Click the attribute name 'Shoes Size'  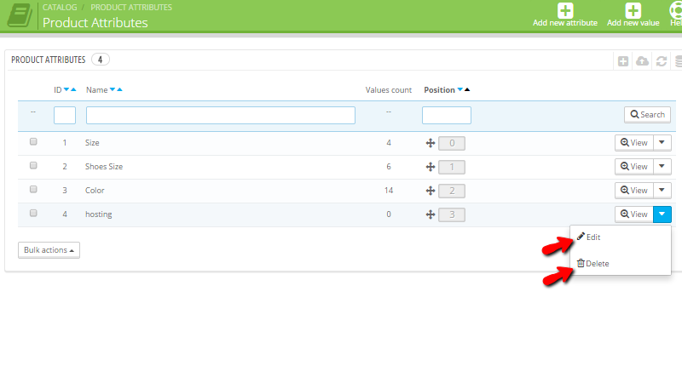(104, 167)
